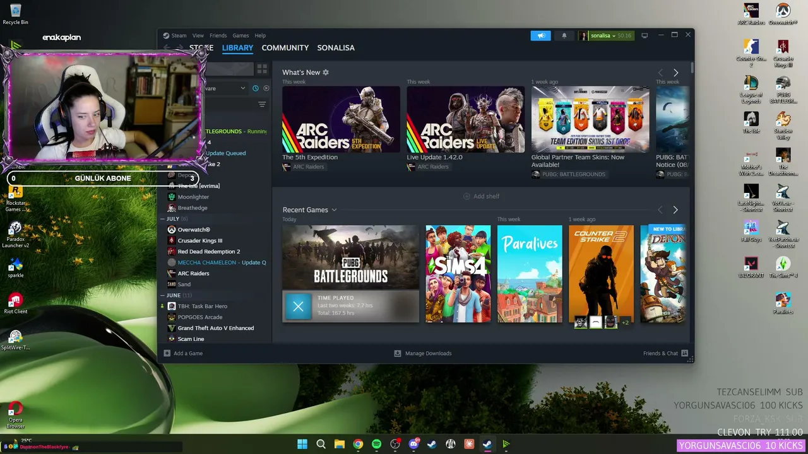Image resolution: width=808 pixels, height=454 pixels.
Task: Switch to the COMMUNITY tab
Action: pyautogui.click(x=285, y=48)
